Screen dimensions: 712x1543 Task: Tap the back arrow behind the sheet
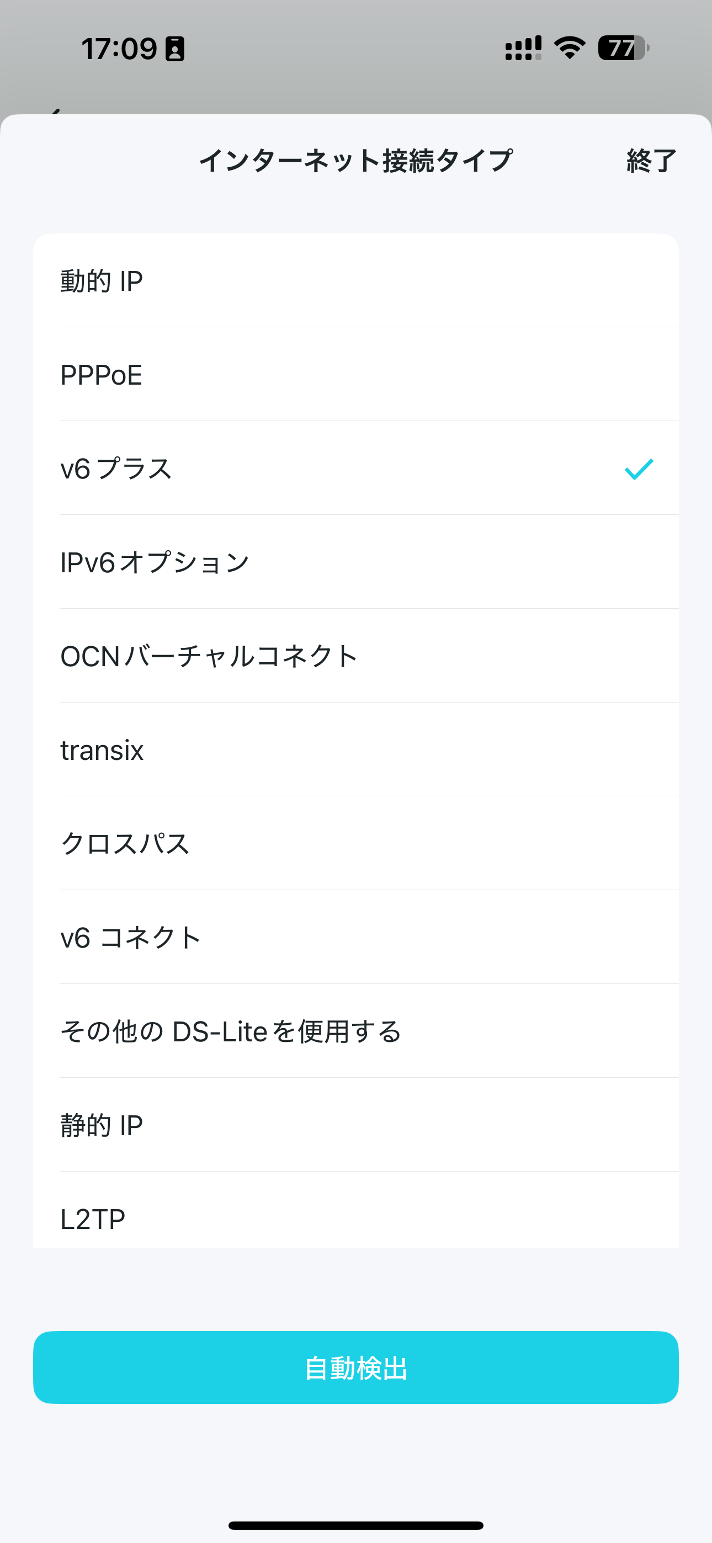click(55, 111)
